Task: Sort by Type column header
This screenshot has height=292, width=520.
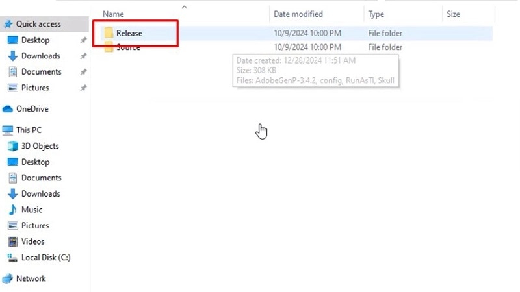Action: [376, 14]
